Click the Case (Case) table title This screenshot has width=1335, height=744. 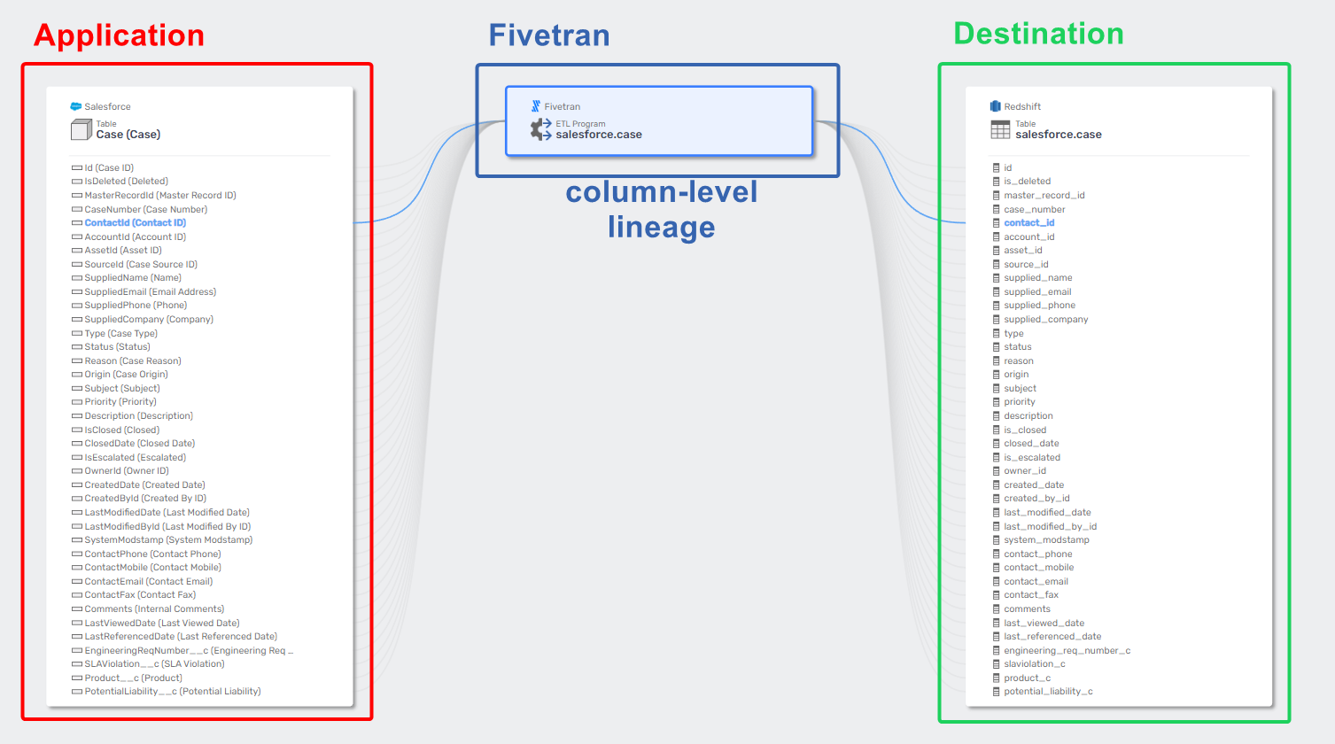pos(128,135)
